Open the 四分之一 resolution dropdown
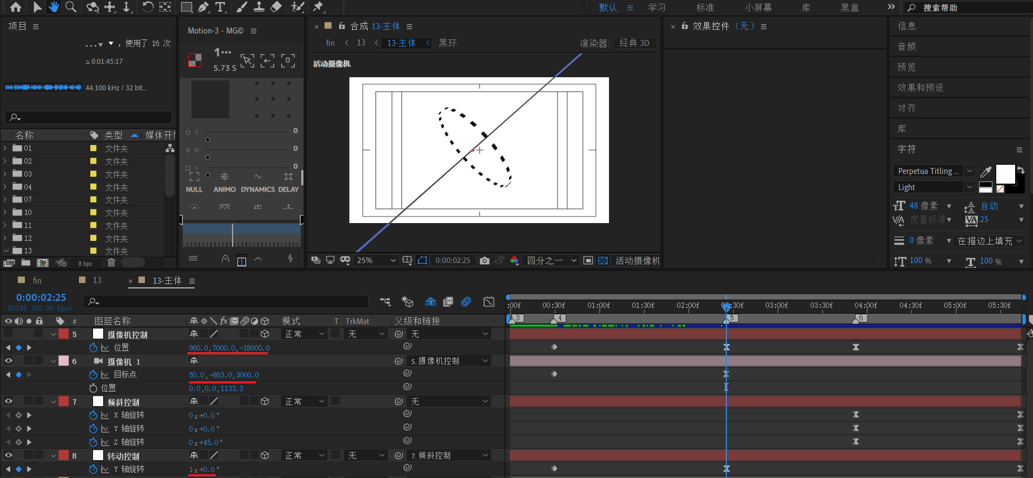1033x478 pixels. click(x=551, y=260)
